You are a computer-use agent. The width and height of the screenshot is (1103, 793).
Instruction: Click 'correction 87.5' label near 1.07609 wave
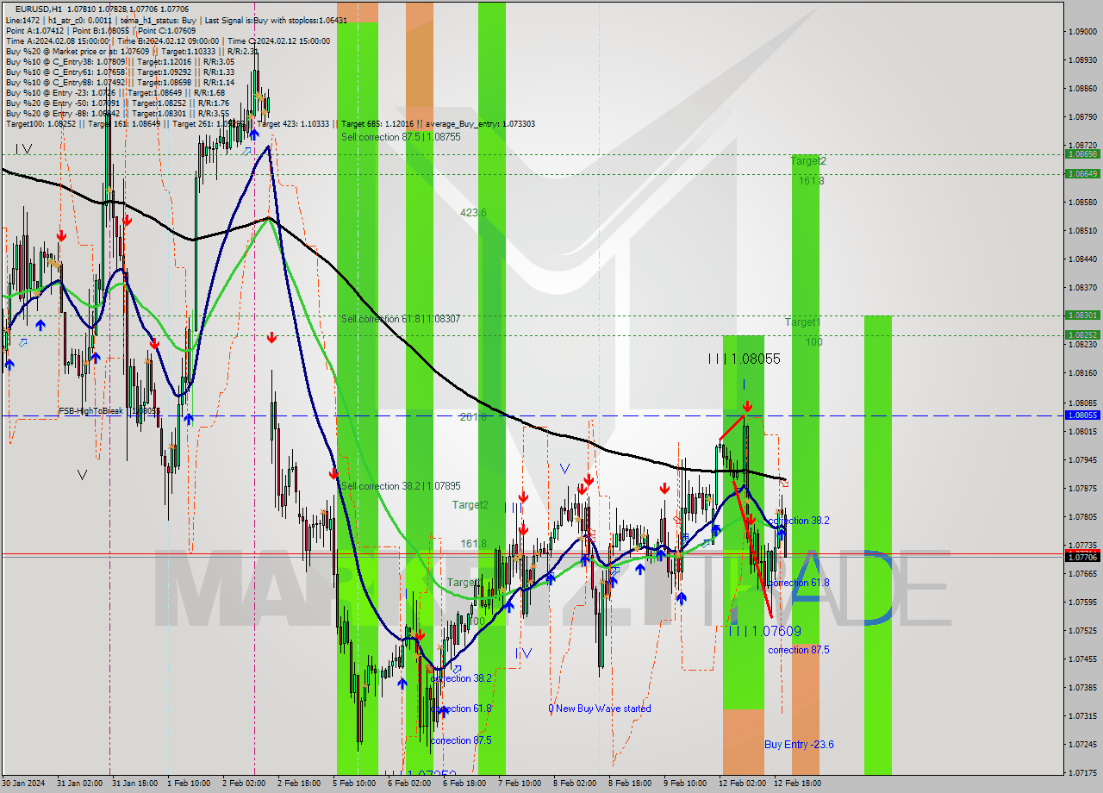pyautogui.click(x=799, y=650)
